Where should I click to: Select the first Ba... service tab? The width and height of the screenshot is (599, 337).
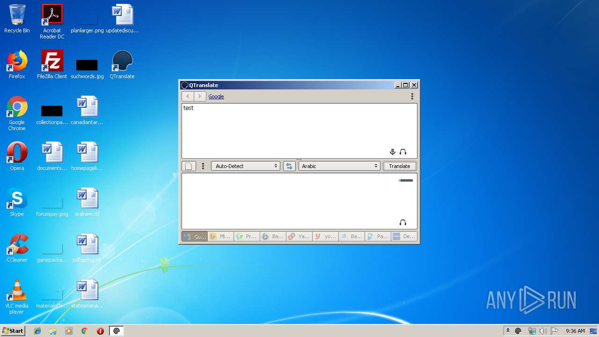point(273,236)
